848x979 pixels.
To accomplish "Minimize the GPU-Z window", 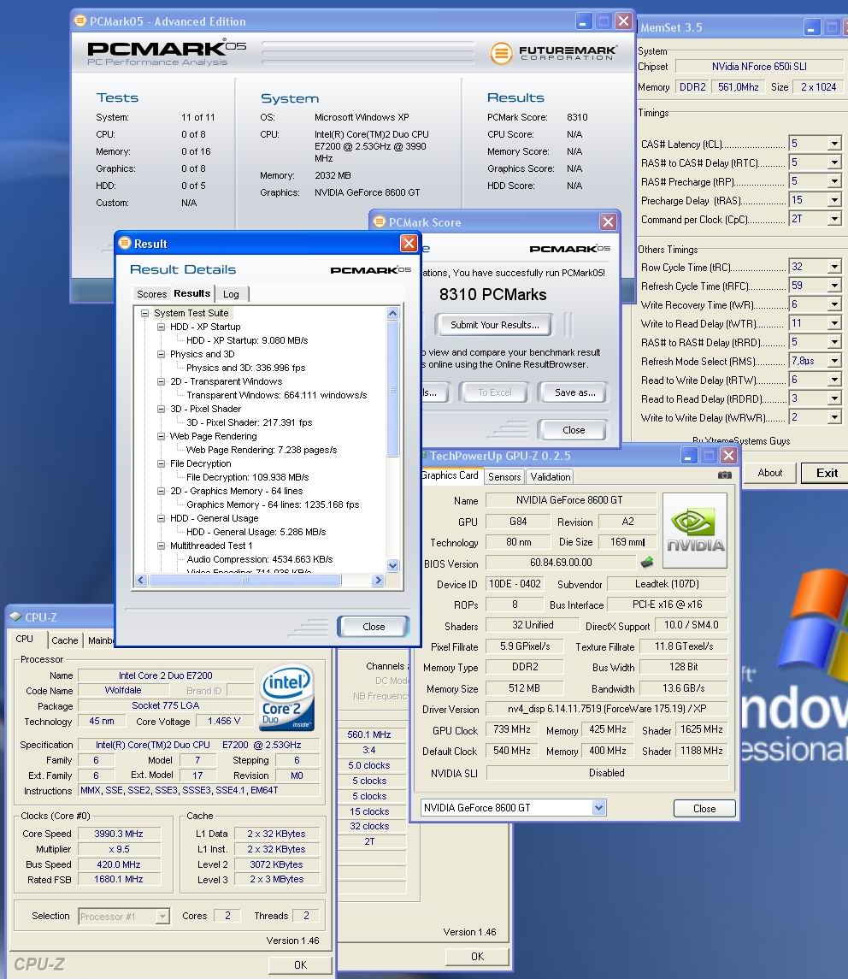I will click(688, 455).
